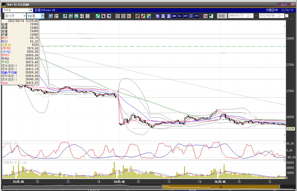Open the start date 2008/01/27 calendar dropdown
This screenshot has height=191, width=297.
pyautogui.click(x=249, y=16)
